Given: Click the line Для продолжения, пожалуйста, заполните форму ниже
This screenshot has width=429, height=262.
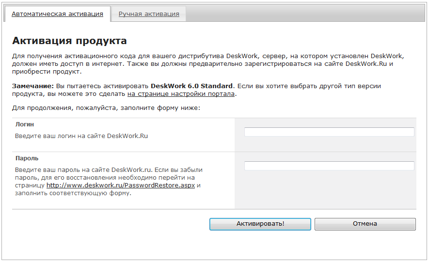Looking at the screenshot, I should click(x=106, y=108).
